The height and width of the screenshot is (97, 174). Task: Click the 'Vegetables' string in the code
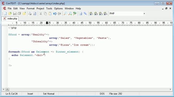click(x=83, y=38)
